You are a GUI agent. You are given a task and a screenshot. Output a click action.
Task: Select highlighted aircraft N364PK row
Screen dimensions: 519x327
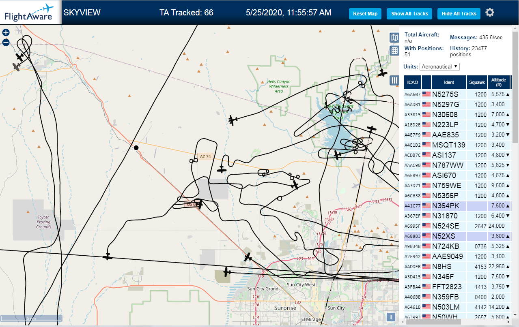[457, 206]
